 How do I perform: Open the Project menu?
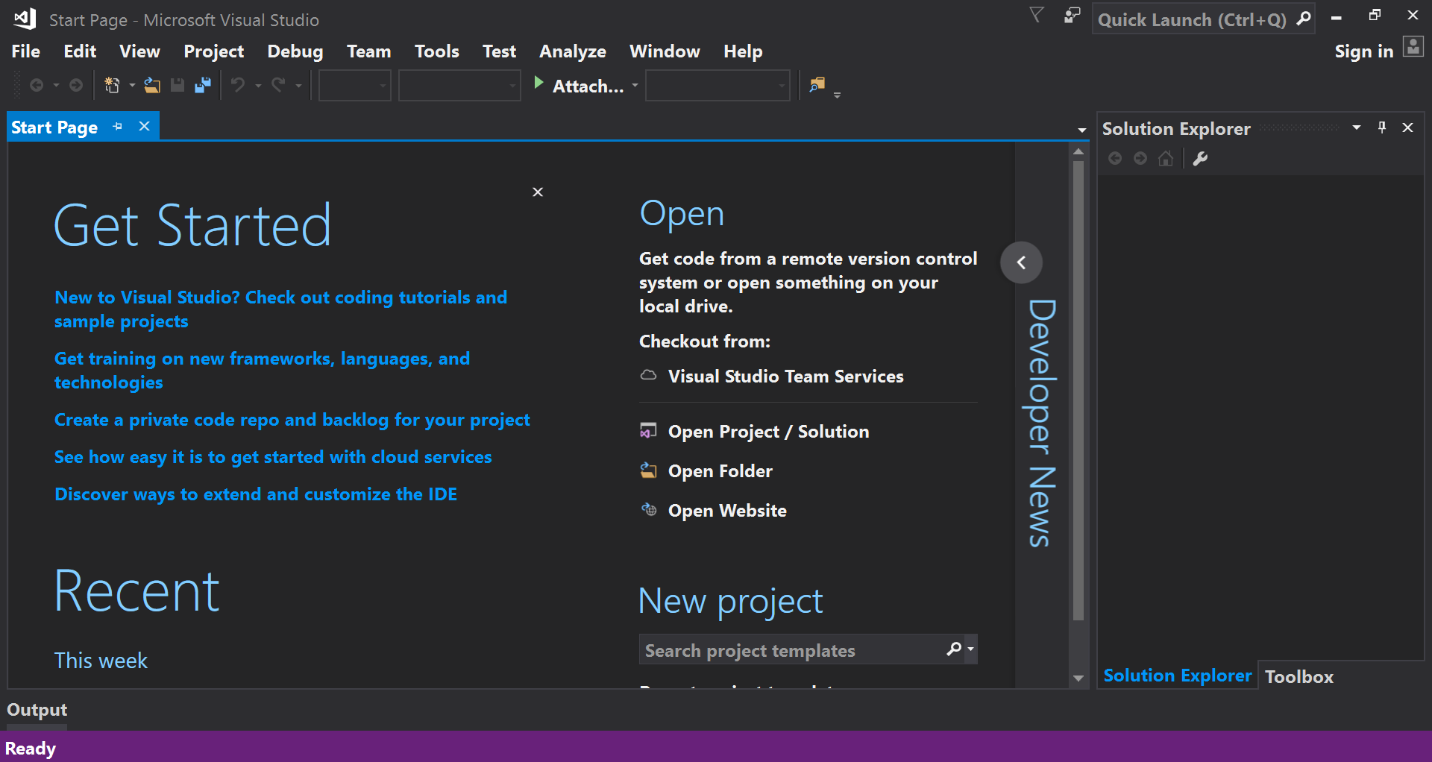[214, 51]
